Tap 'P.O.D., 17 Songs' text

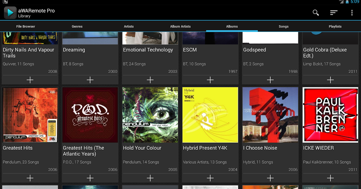click(x=77, y=162)
